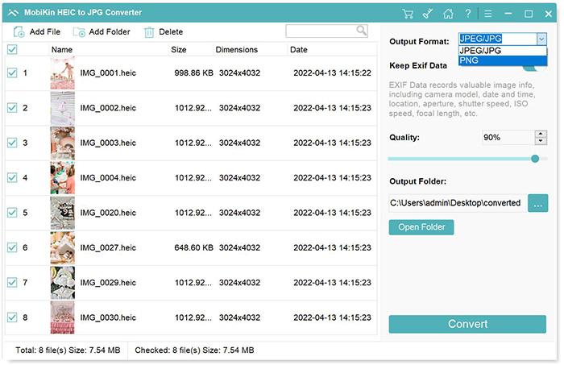
Task: Click the Delete trash toolbar button
Action: click(163, 32)
